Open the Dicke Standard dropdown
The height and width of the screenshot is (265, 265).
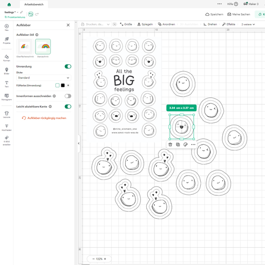(44, 78)
